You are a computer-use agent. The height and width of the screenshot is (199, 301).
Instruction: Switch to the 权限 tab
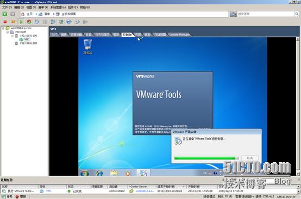tap(138, 35)
